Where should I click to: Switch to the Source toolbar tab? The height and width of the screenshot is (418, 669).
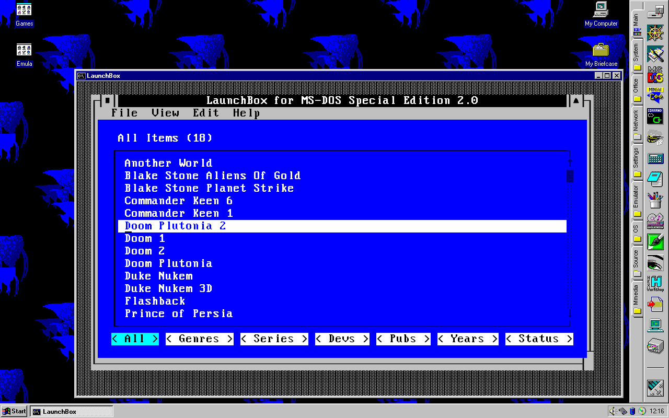pos(637,263)
